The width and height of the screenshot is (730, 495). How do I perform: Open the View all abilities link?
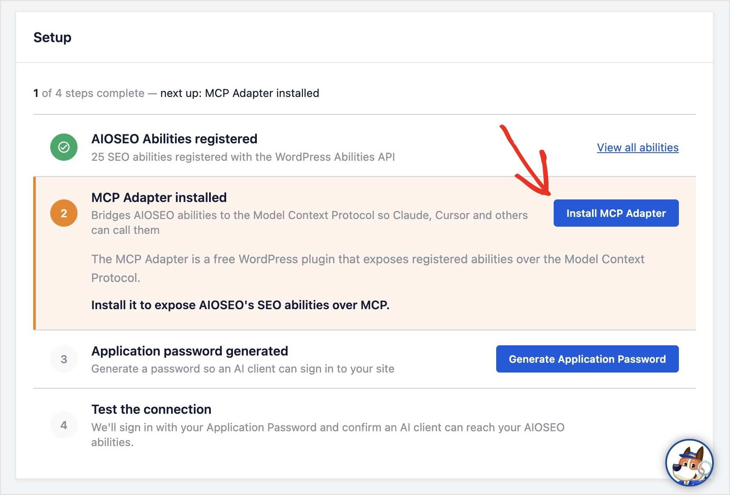(638, 148)
